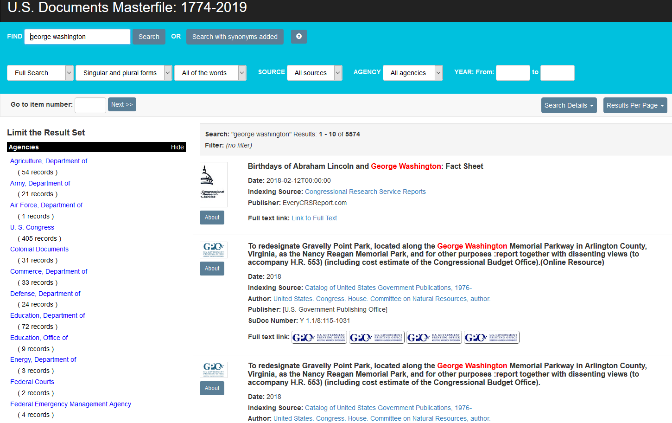The image size is (672, 423).
Task: Click the YEAR to input field
Action: pos(558,73)
